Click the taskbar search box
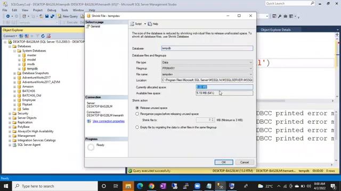Image resolution: width=341 pixels, height=191 pixels. coord(55,186)
